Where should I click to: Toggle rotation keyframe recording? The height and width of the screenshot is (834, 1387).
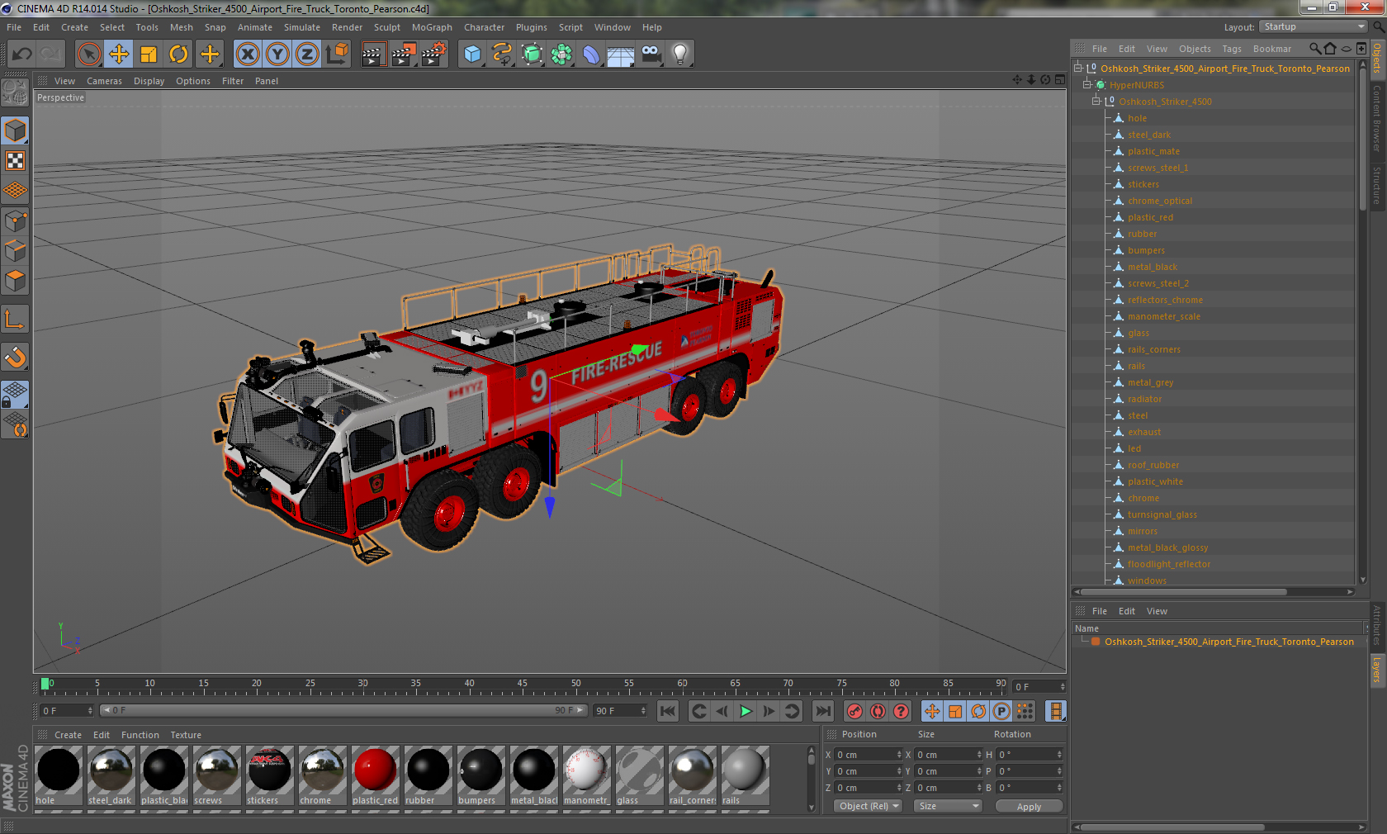point(978,711)
